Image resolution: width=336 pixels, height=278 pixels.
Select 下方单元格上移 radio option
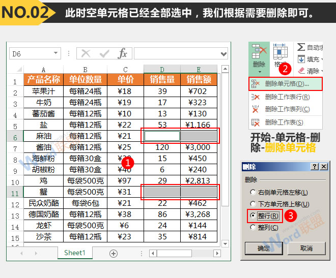(x=253, y=204)
